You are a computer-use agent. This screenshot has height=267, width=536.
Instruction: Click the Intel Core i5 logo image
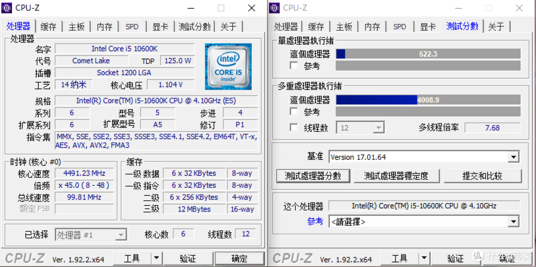pos(228,66)
